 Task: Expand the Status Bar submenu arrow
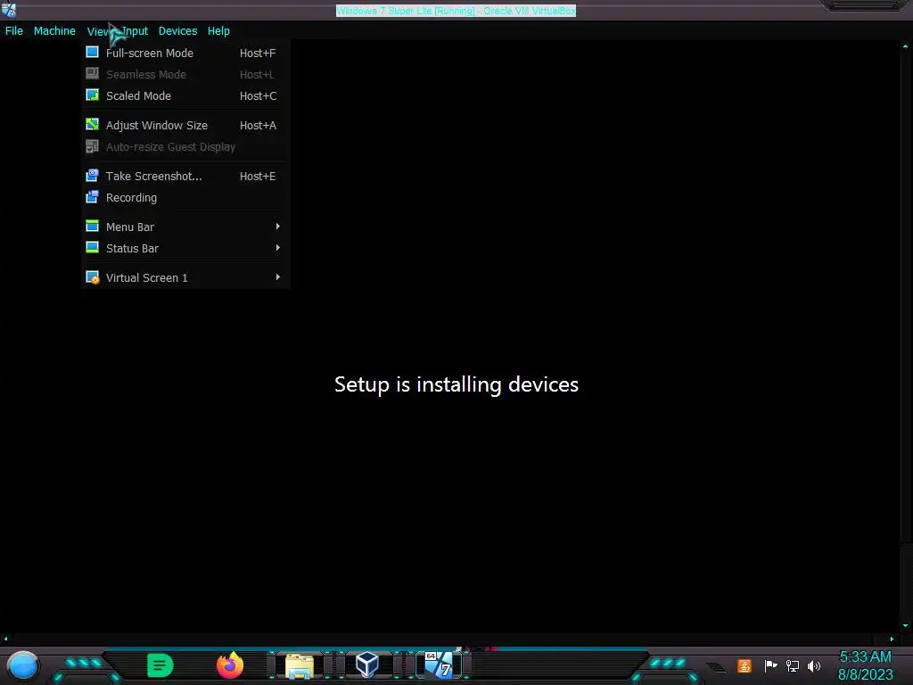coord(278,248)
